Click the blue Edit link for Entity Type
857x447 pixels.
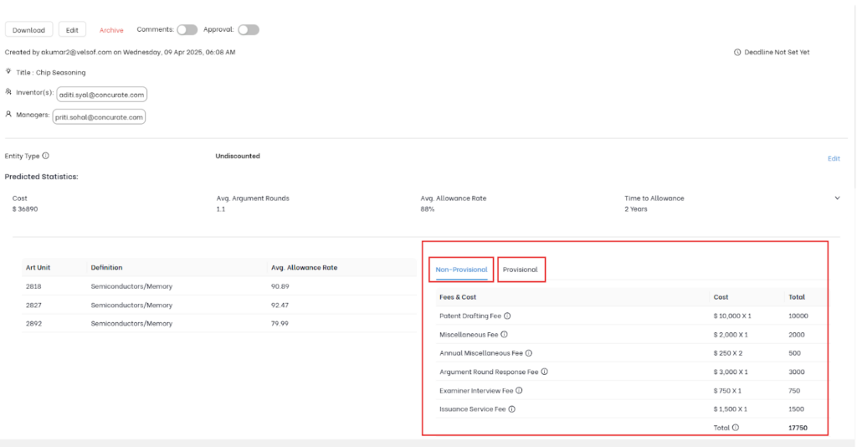(834, 158)
